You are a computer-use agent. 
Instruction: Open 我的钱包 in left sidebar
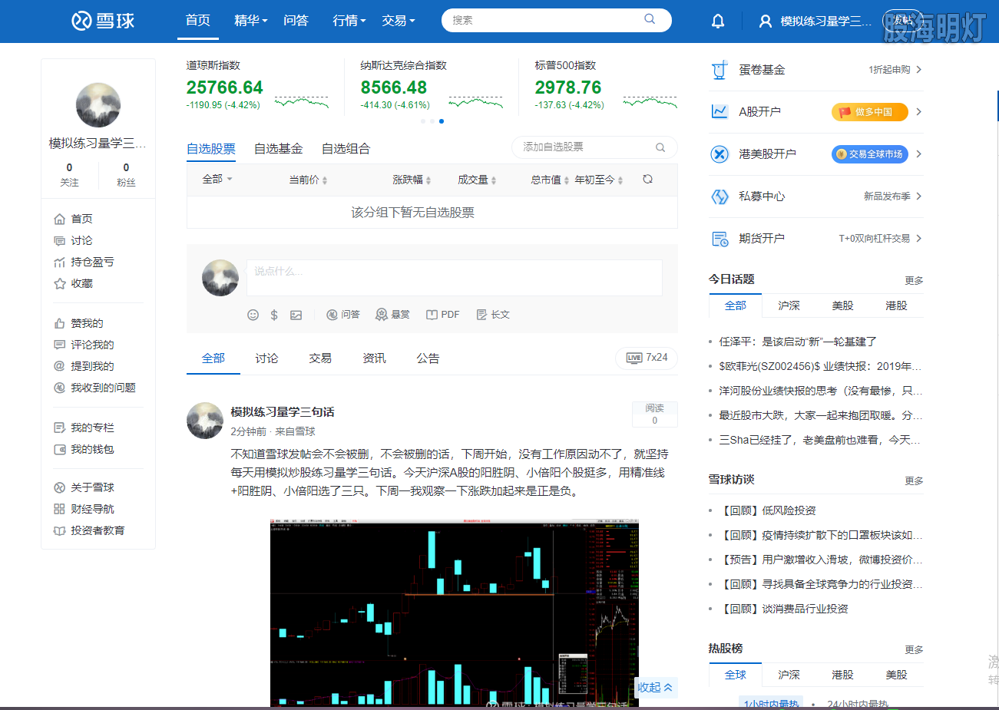pyautogui.click(x=84, y=449)
